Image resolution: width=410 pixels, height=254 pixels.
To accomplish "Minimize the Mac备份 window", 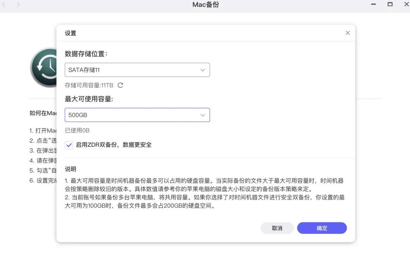I will [x=374, y=4].
